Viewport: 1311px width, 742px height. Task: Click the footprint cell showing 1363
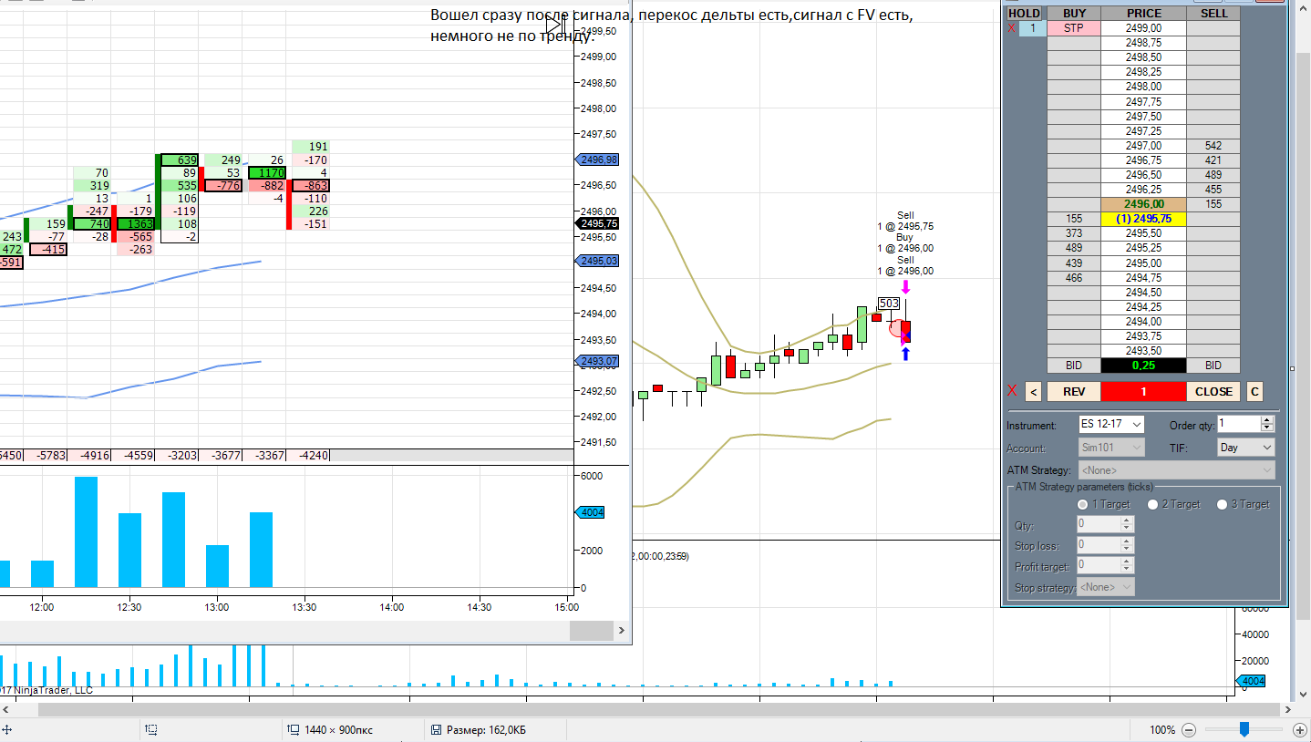coord(137,223)
